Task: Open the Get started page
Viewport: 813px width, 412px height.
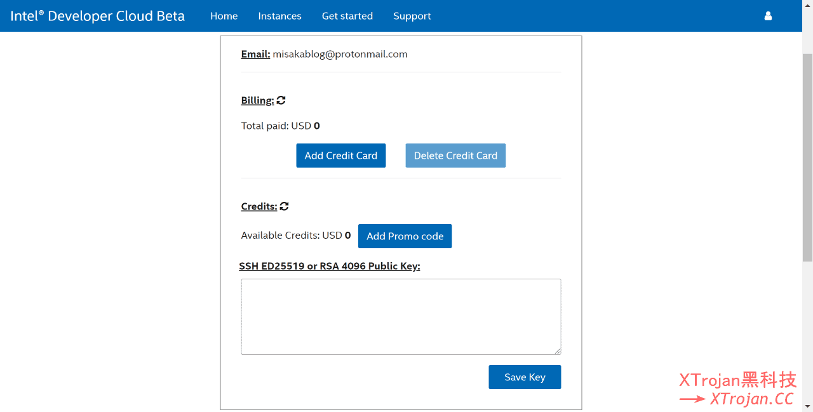Action: point(347,16)
